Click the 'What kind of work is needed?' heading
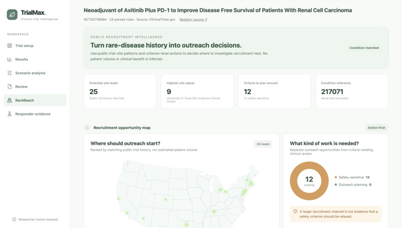Viewport: 402px width, 228px height. pyautogui.click(x=324, y=143)
